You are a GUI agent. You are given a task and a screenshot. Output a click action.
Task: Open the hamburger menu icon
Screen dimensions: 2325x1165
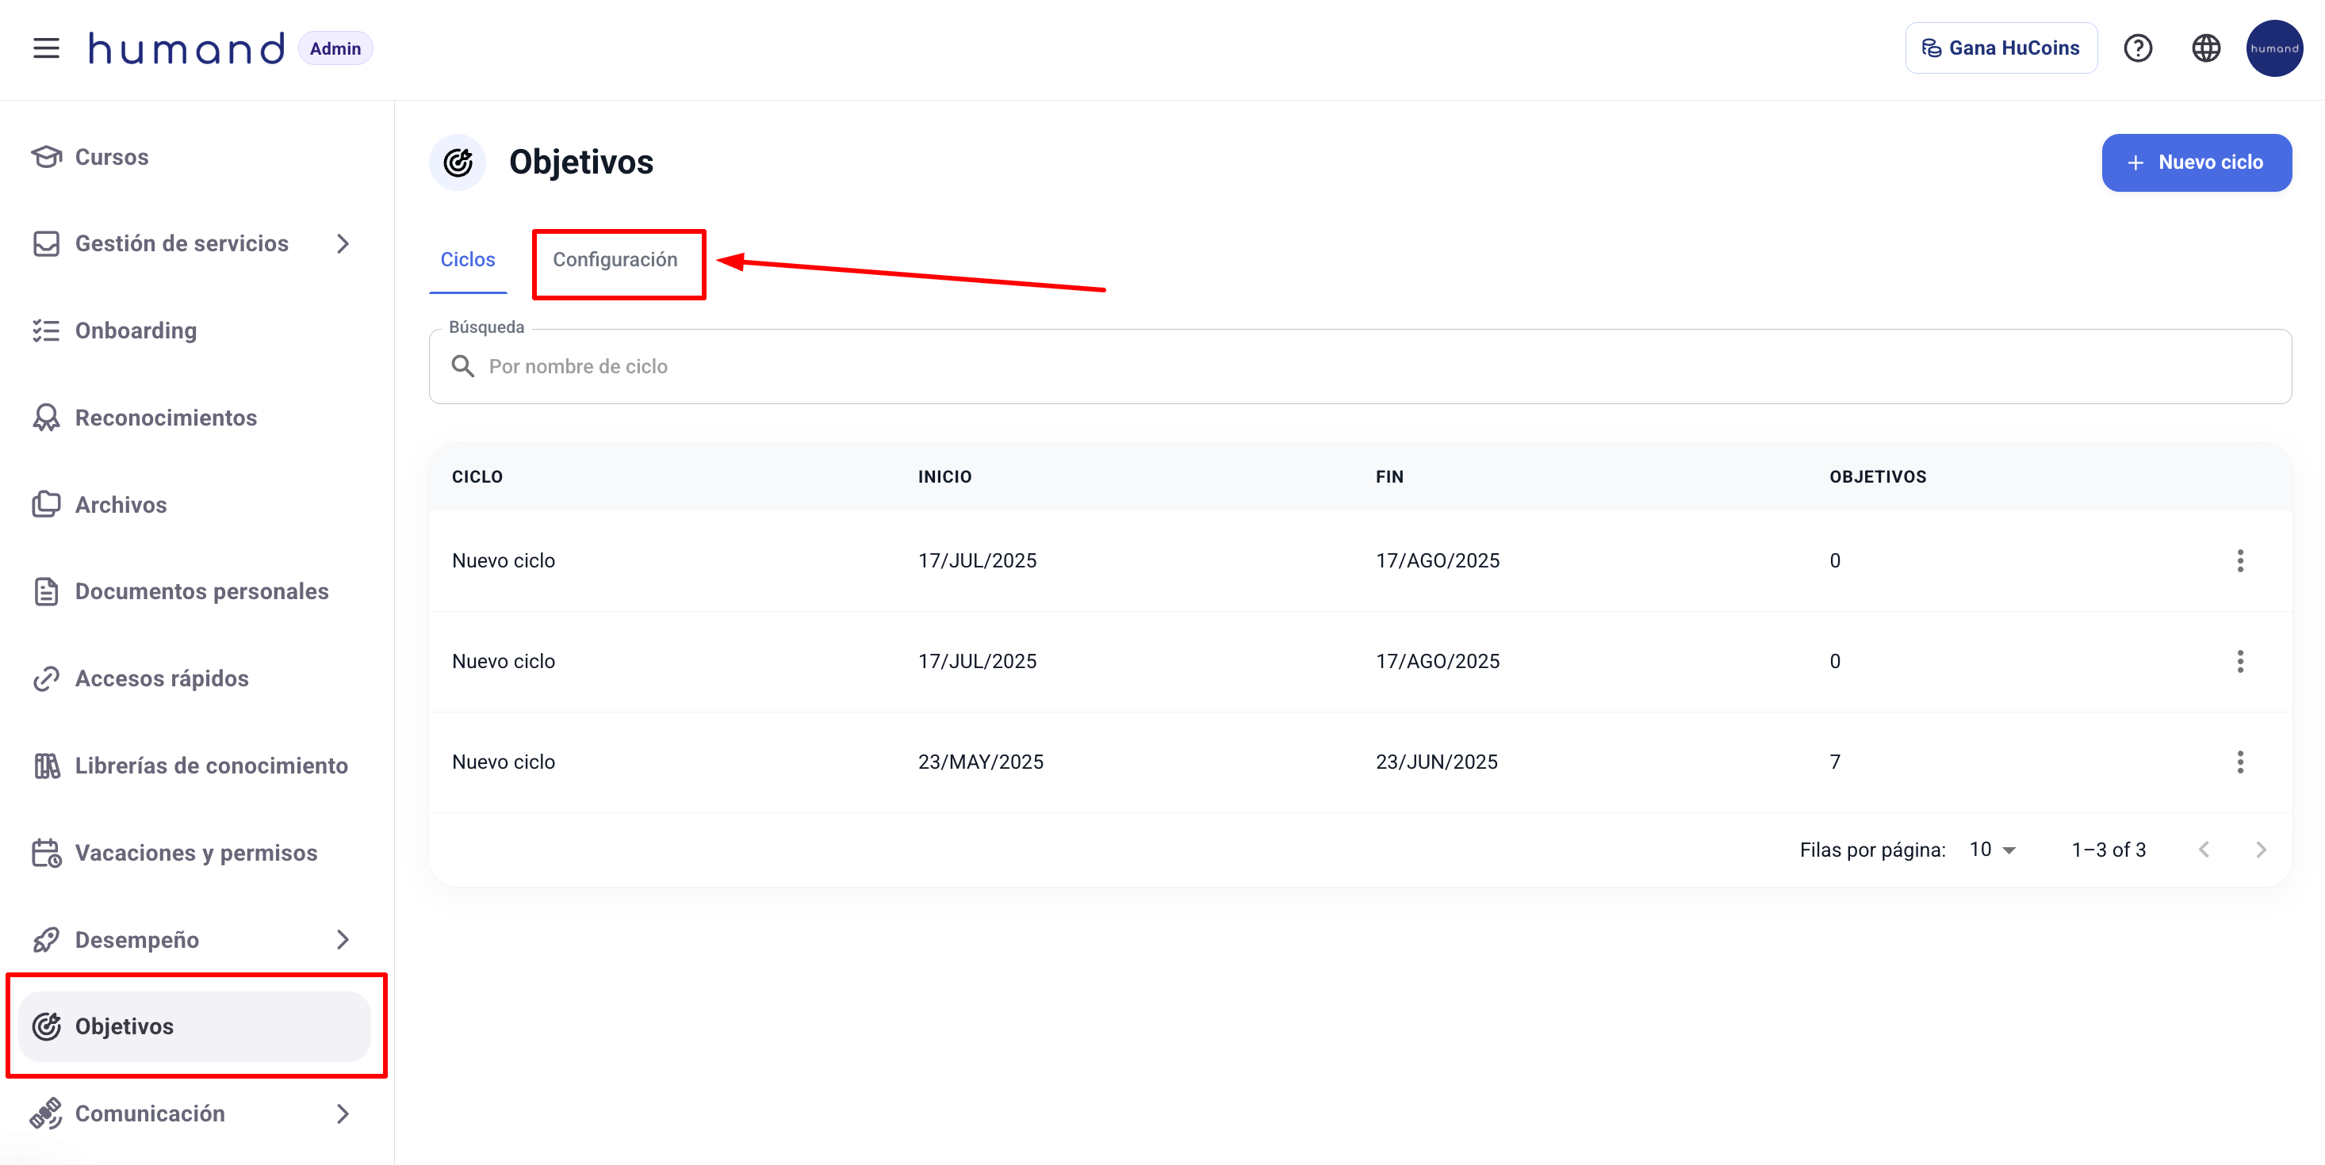click(x=46, y=48)
